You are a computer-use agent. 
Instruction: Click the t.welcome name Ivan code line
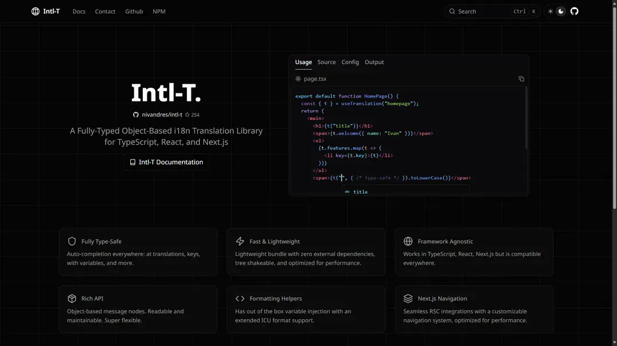click(372, 133)
